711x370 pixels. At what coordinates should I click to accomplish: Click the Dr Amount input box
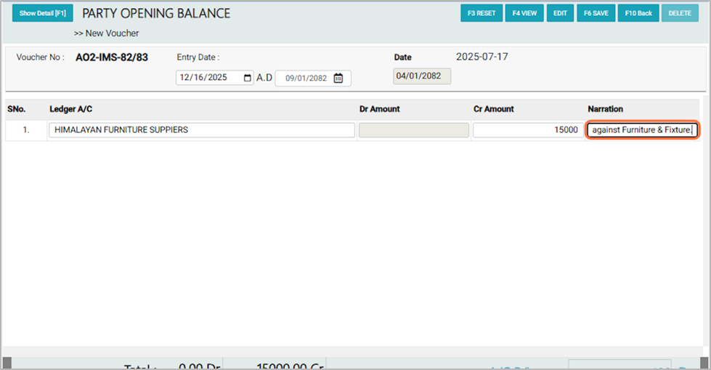click(x=414, y=130)
